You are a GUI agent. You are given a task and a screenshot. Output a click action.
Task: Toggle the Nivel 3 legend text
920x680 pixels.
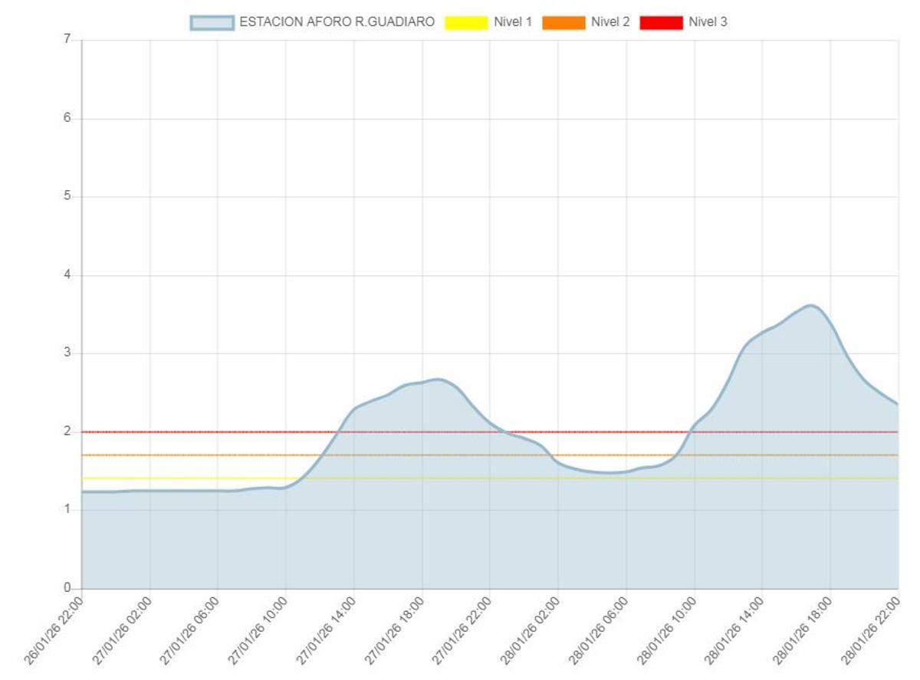pos(707,22)
